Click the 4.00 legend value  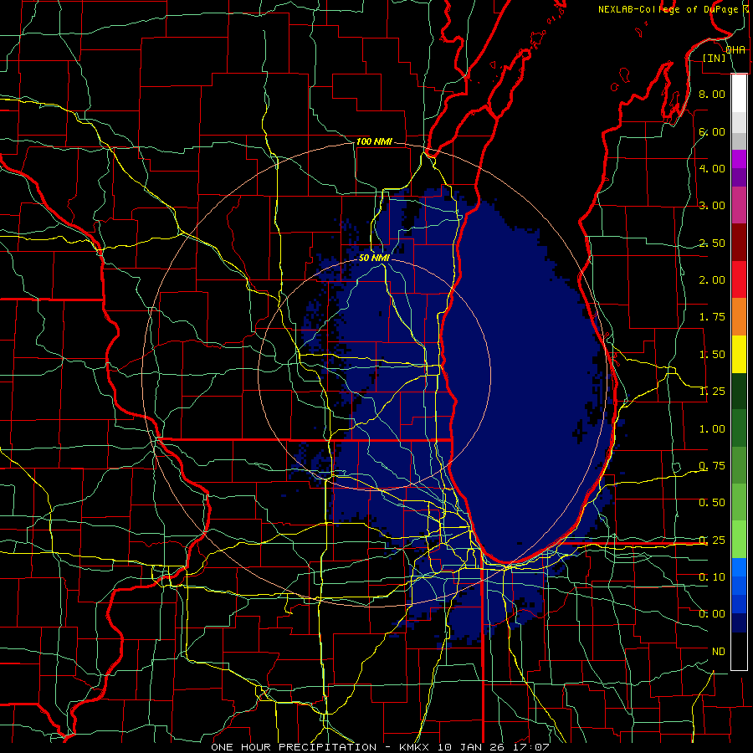712,168
